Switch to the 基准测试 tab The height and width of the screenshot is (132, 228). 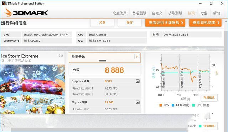(x=139, y=13)
